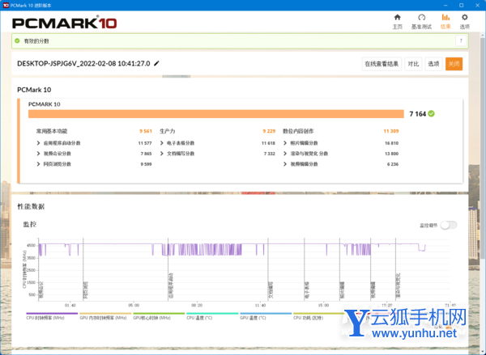The width and height of the screenshot is (486, 355).
Task: Click the value 13 800
Action: (391, 154)
